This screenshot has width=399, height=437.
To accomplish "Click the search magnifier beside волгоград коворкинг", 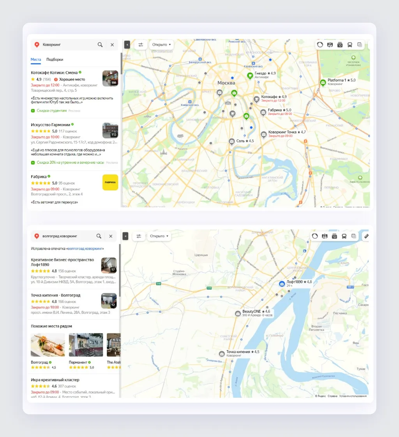I will tap(99, 236).
